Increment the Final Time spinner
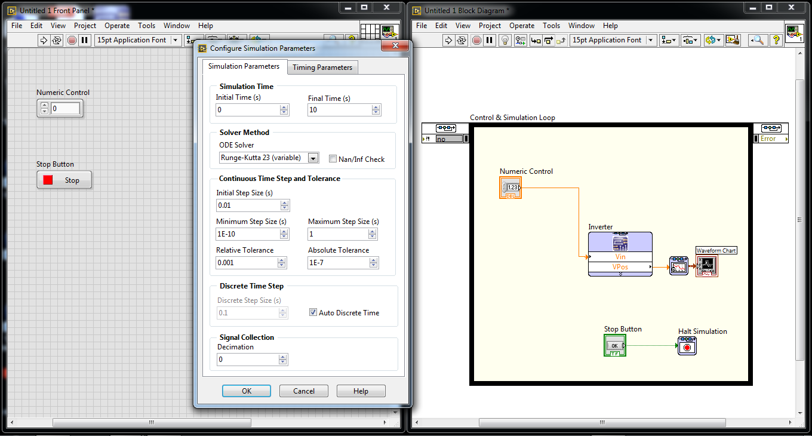 376,108
